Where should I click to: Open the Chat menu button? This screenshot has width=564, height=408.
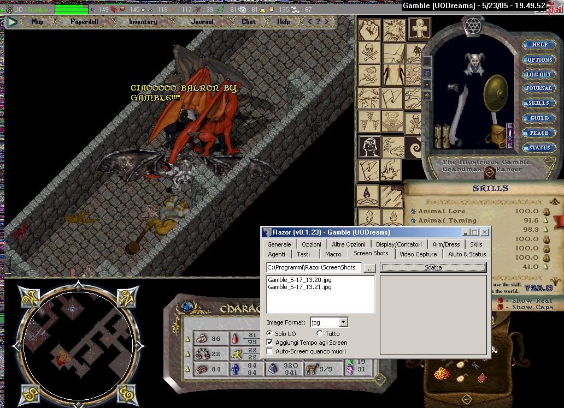click(249, 22)
